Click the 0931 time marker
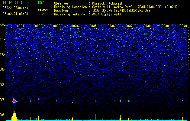Viewport: 190px width, 121px height. tap(20, 26)
